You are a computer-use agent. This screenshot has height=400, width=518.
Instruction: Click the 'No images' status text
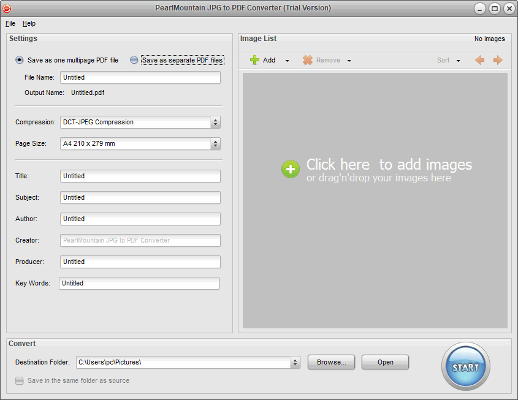pyautogui.click(x=490, y=39)
